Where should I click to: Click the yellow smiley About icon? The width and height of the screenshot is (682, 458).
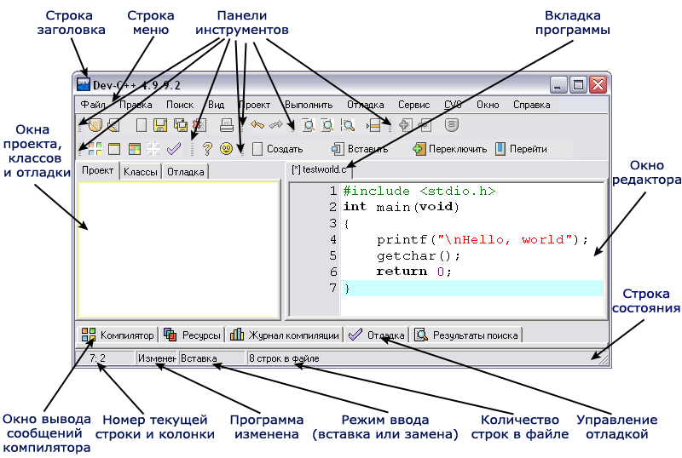(x=226, y=149)
